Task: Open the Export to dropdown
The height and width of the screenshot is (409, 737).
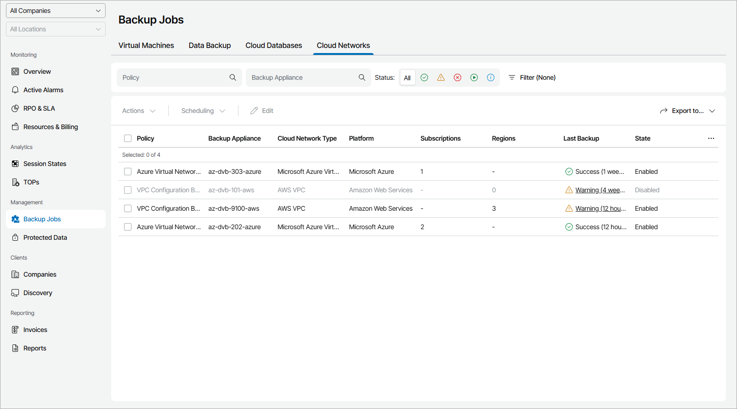Action: point(687,111)
